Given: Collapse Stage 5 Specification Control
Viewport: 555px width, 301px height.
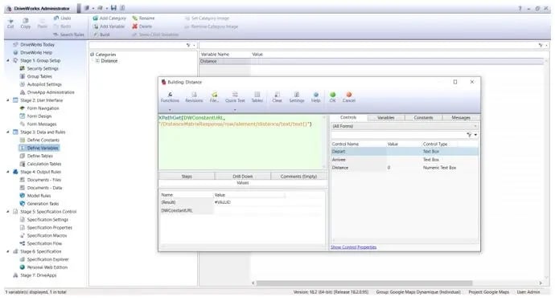Looking at the screenshot, I should click(x=8, y=212).
